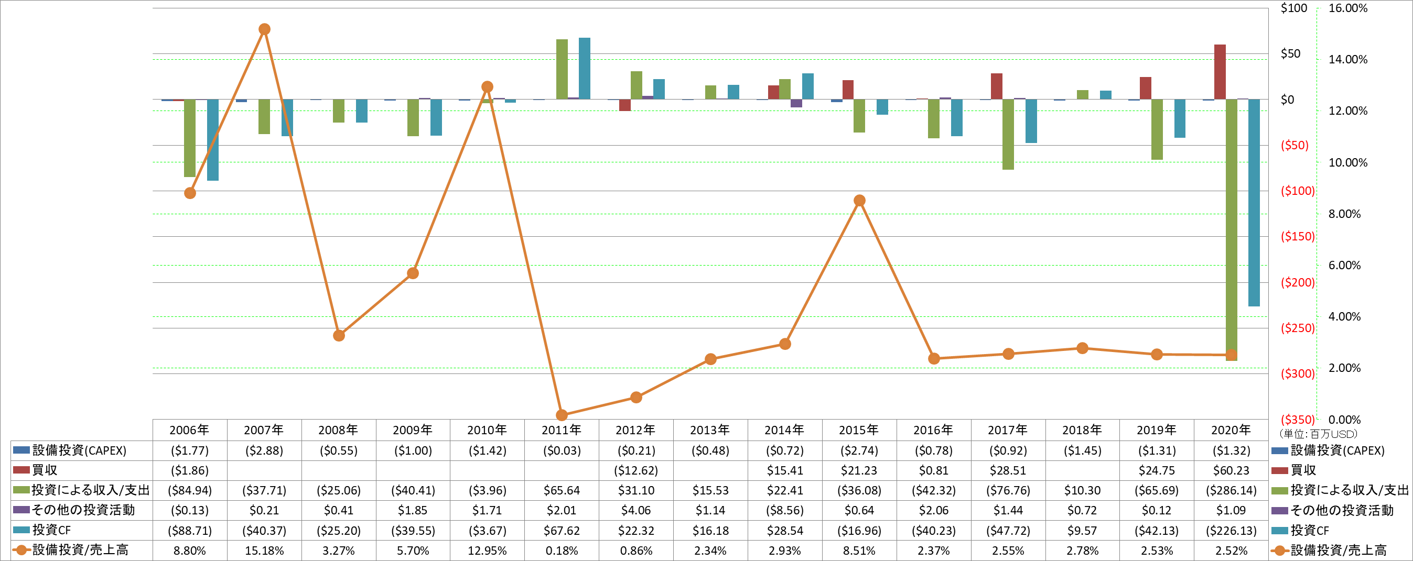Click the orange line marker at 2015 peak
1413x561 pixels.
point(859,201)
